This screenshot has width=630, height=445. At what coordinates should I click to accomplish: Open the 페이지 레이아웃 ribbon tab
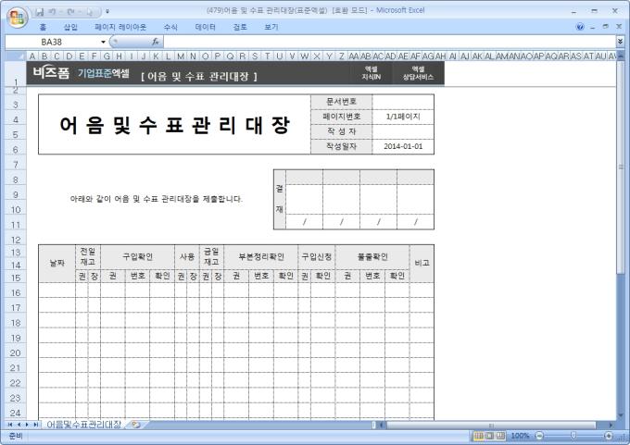120,27
